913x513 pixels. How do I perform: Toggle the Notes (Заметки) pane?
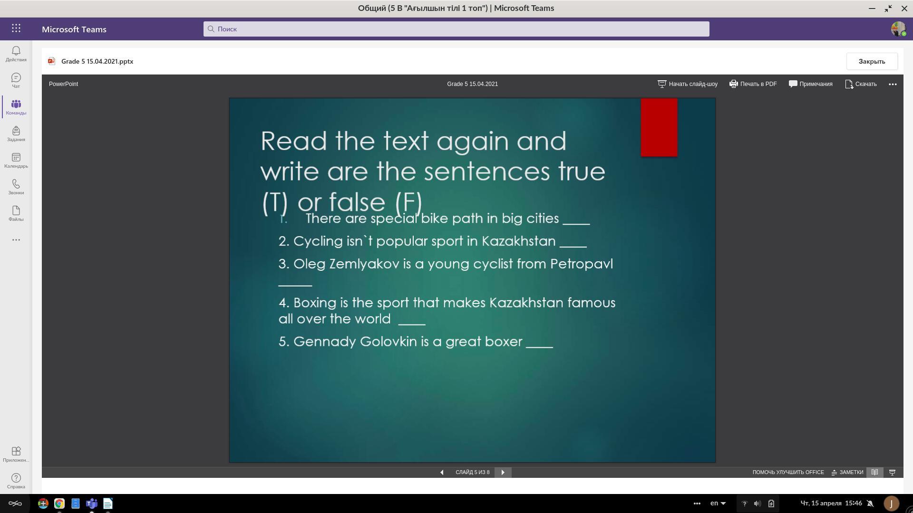point(847,472)
